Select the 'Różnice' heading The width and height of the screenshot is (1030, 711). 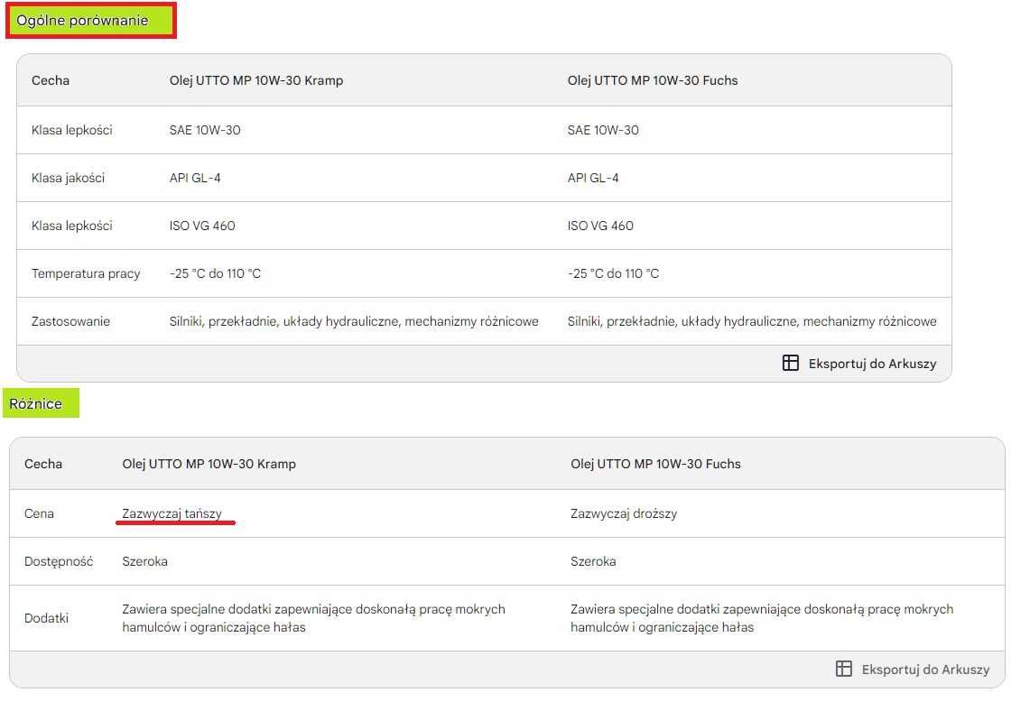pos(36,403)
